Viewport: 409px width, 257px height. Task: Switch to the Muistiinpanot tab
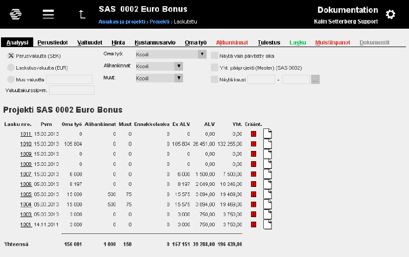(x=333, y=42)
